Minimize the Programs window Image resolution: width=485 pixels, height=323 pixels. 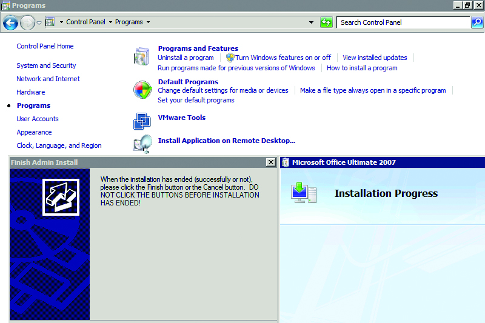pos(458,5)
